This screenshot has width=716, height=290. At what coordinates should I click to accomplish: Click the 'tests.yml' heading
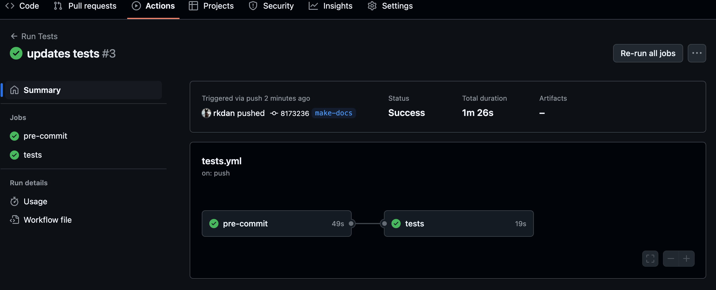click(x=222, y=161)
